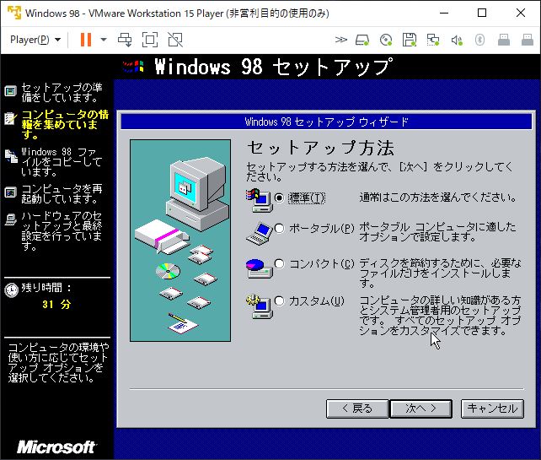
Task: Click the sound card device icon
Action: [x=457, y=40]
